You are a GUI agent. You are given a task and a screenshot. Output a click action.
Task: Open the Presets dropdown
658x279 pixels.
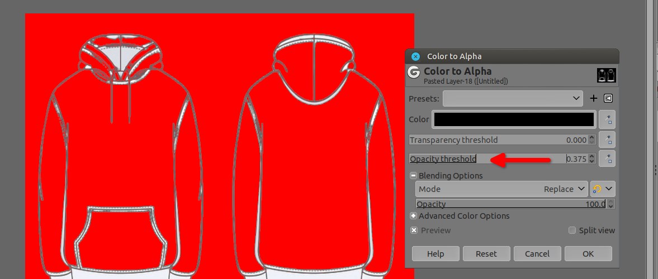click(x=513, y=98)
